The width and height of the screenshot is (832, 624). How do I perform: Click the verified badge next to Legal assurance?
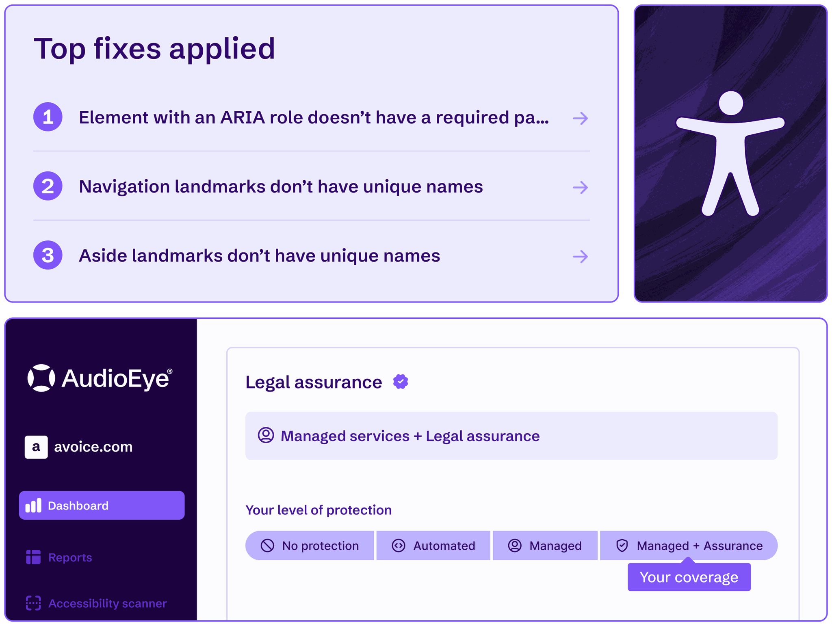(x=401, y=381)
